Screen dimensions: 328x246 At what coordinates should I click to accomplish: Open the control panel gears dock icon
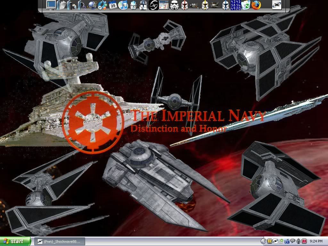(x=102, y=5)
